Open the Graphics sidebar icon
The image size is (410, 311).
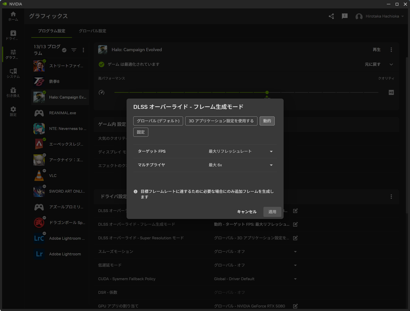[13, 54]
